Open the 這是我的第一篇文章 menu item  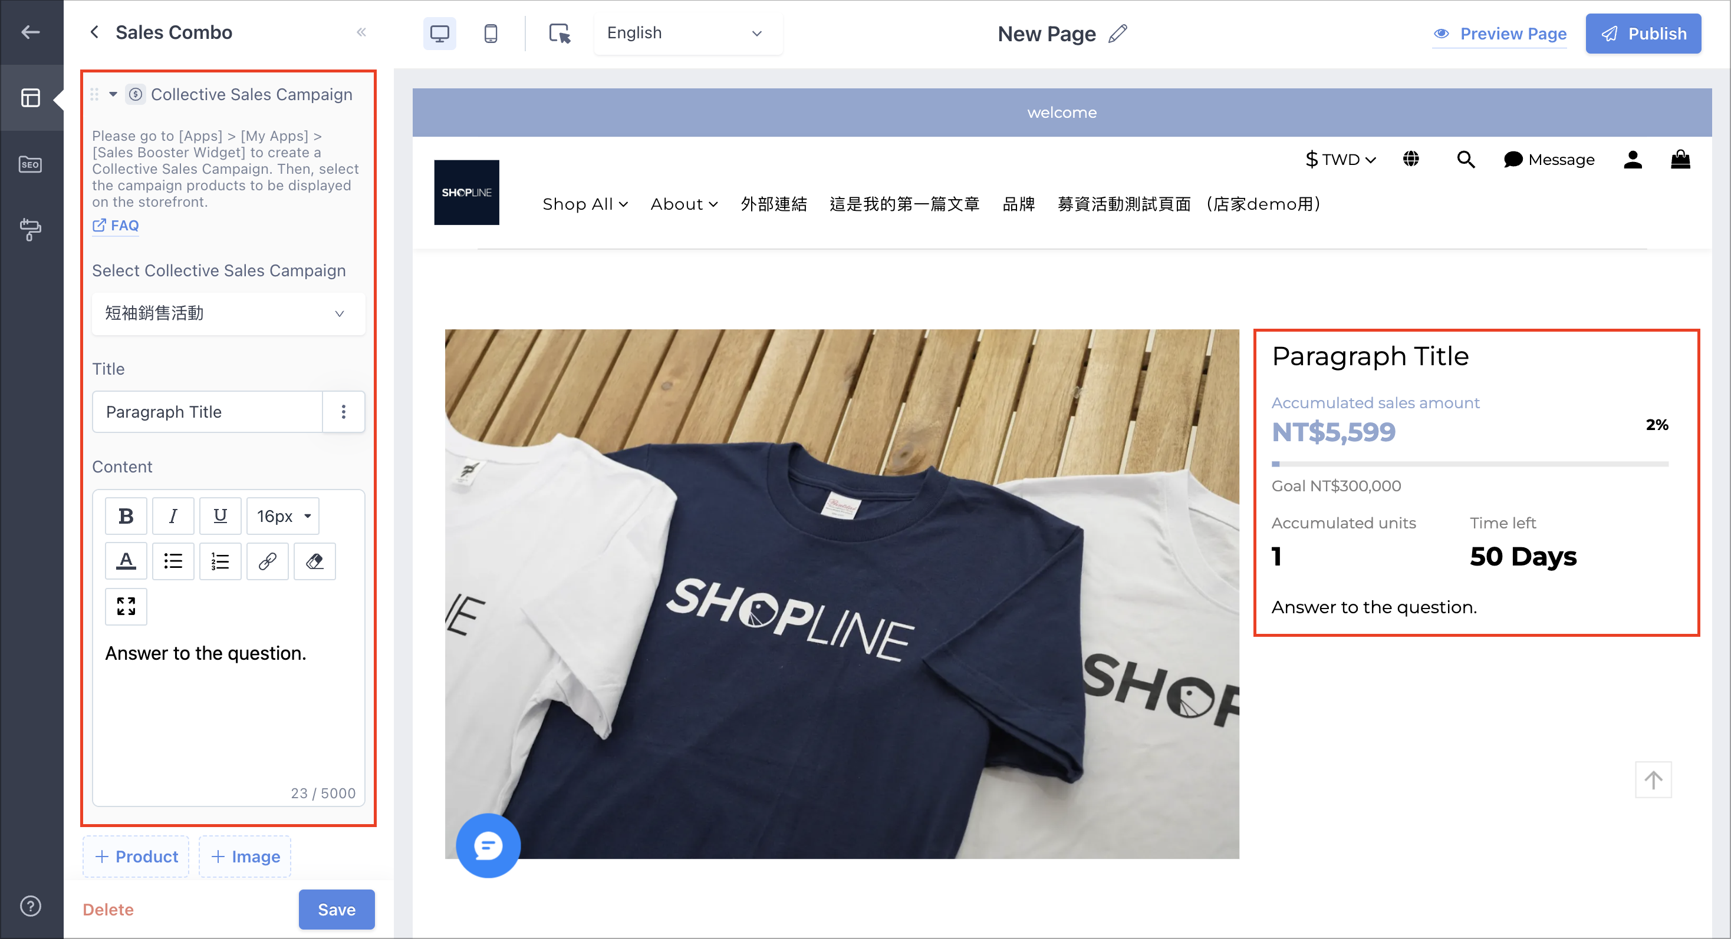[x=904, y=204]
